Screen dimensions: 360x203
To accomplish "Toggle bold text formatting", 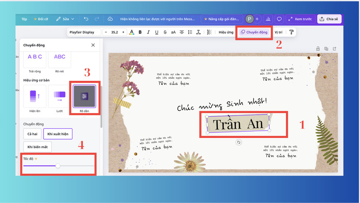I will pos(140,32).
